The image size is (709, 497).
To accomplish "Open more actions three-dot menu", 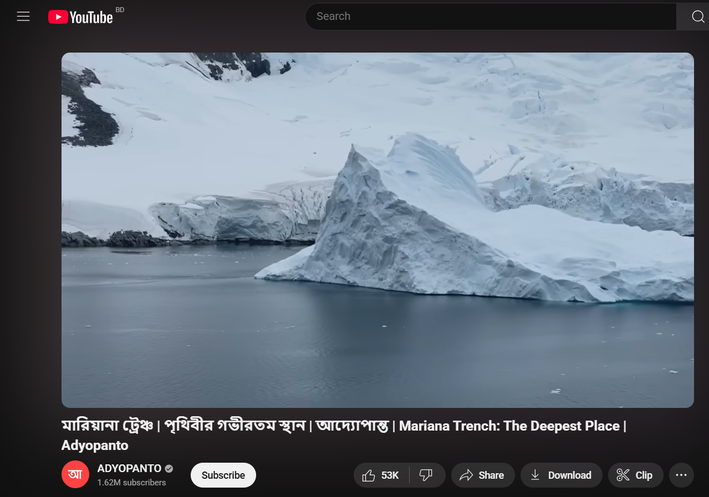I will pyautogui.click(x=681, y=475).
